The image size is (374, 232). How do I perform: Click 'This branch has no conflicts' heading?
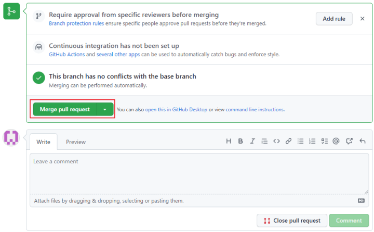coord(123,76)
